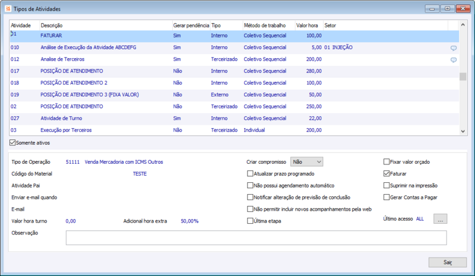Sort by the Valor hora column header

(309, 26)
